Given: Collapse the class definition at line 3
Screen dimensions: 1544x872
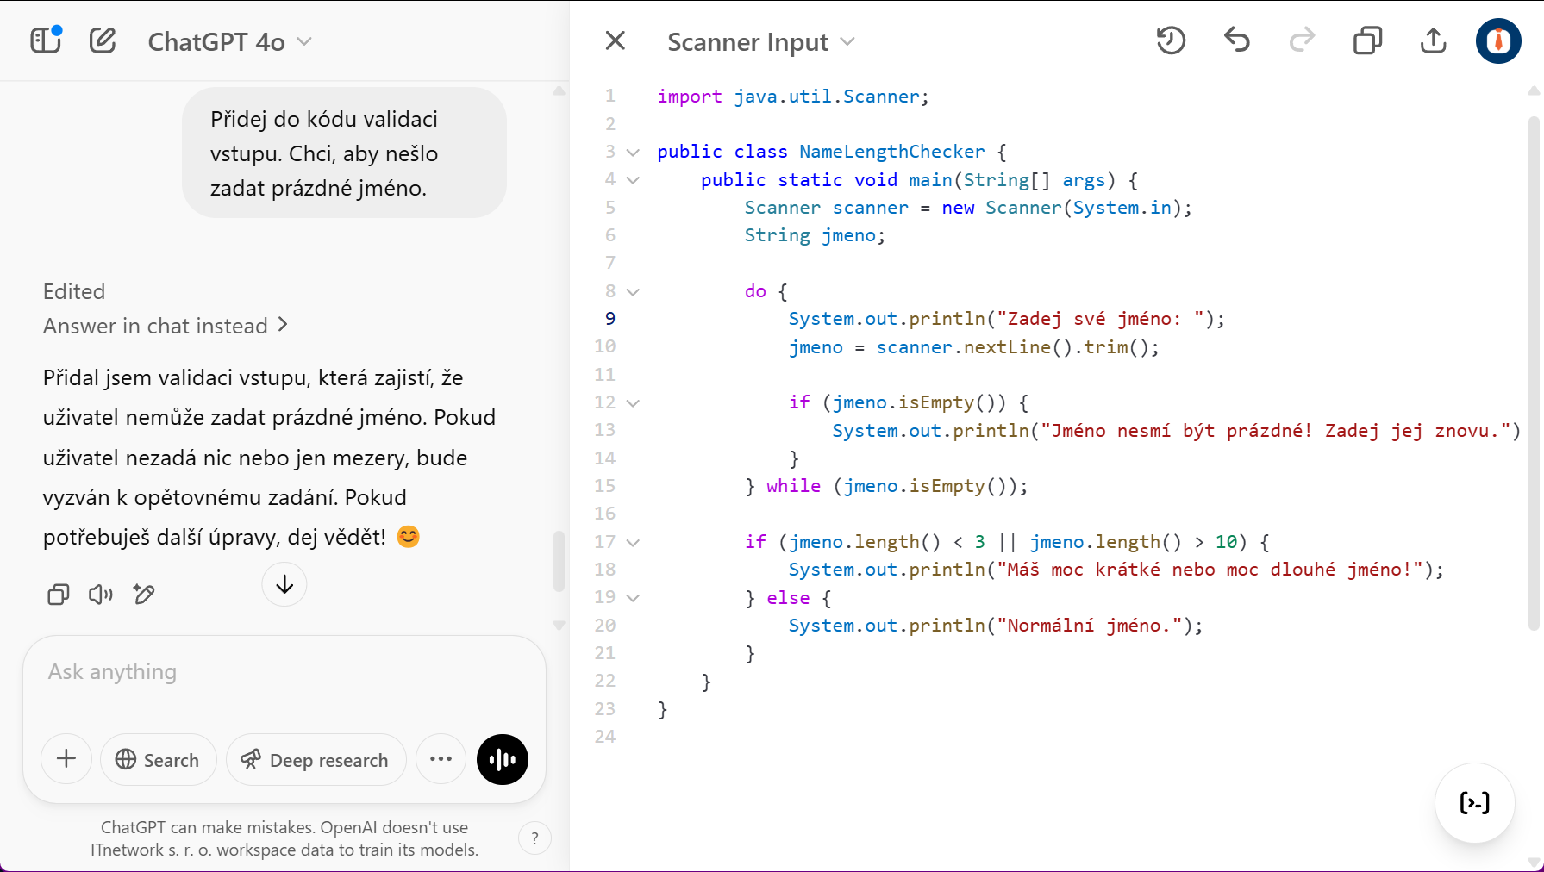Looking at the screenshot, I should click(x=633, y=153).
